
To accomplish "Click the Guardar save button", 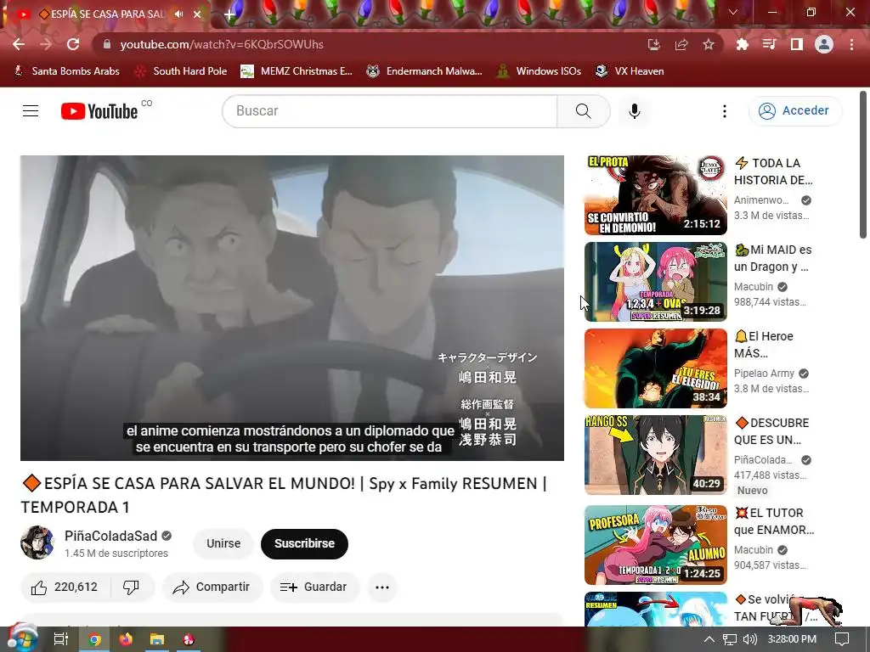I will point(314,587).
